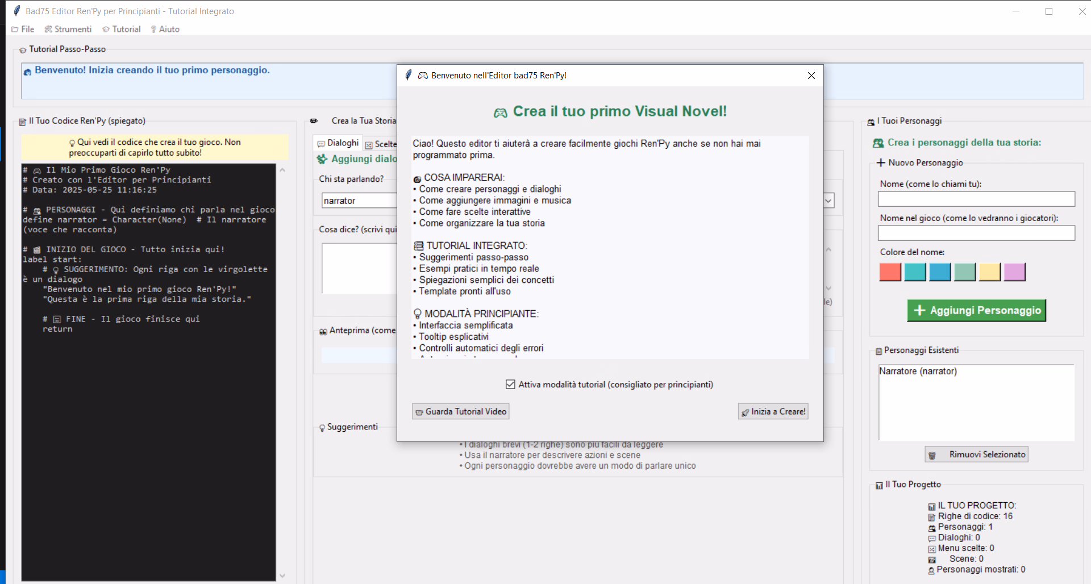This screenshot has height=584, width=1091.
Task: Click the I Tuoi Personaggi panel icon
Action: tap(871, 122)
